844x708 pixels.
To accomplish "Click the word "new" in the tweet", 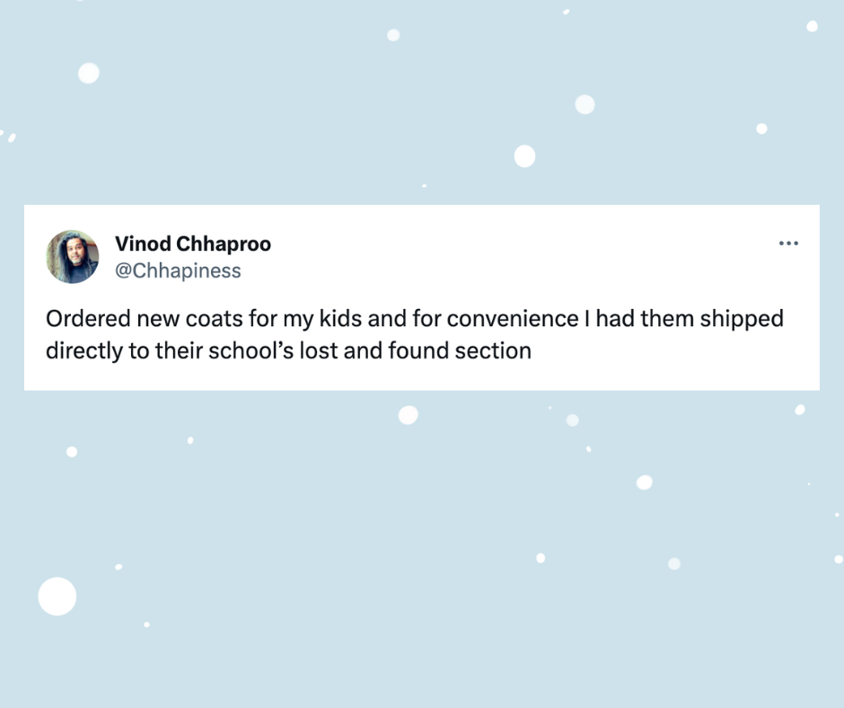I will 157,319.
